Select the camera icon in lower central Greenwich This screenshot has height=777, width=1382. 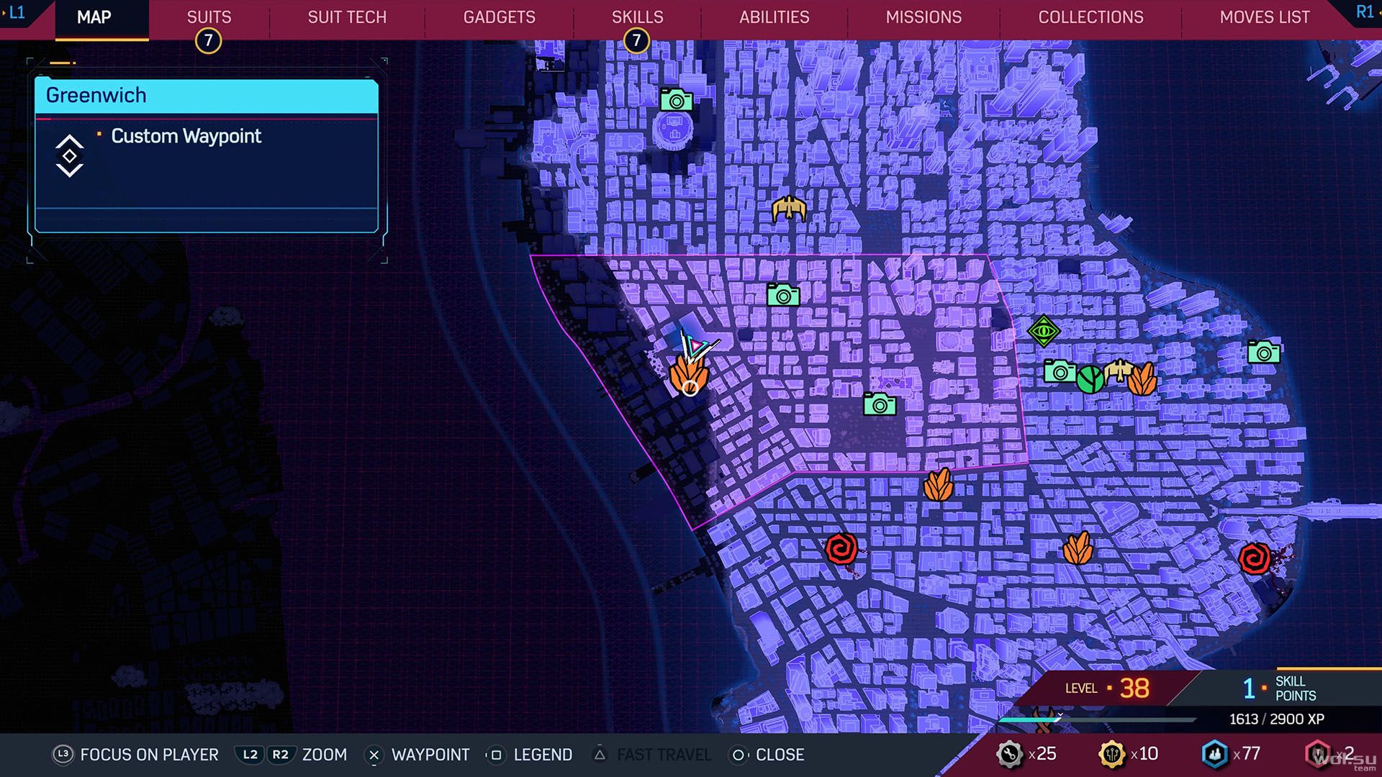tap(880, 404)
